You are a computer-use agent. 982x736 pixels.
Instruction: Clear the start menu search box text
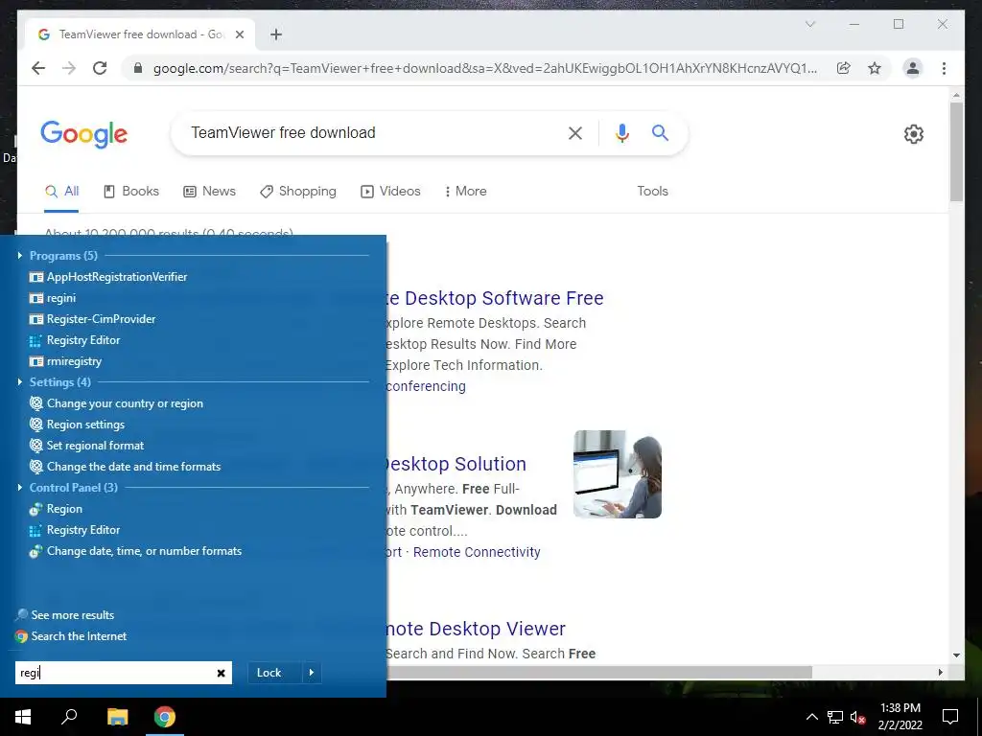(222, 673)
